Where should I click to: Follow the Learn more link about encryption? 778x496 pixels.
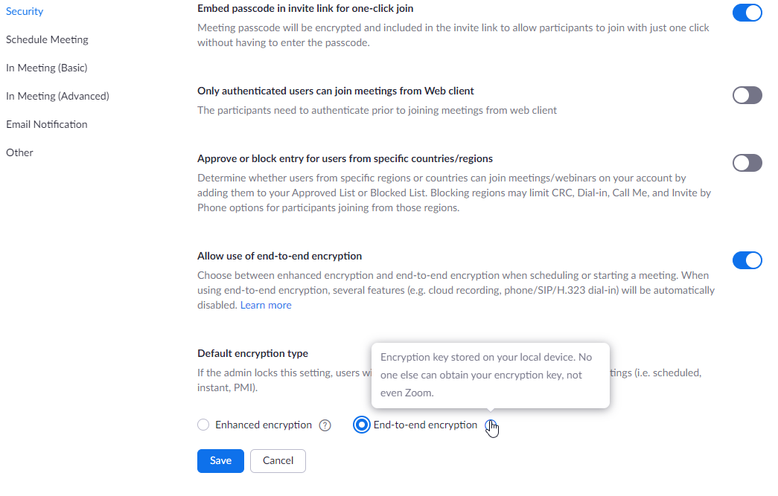pos(266,306)
